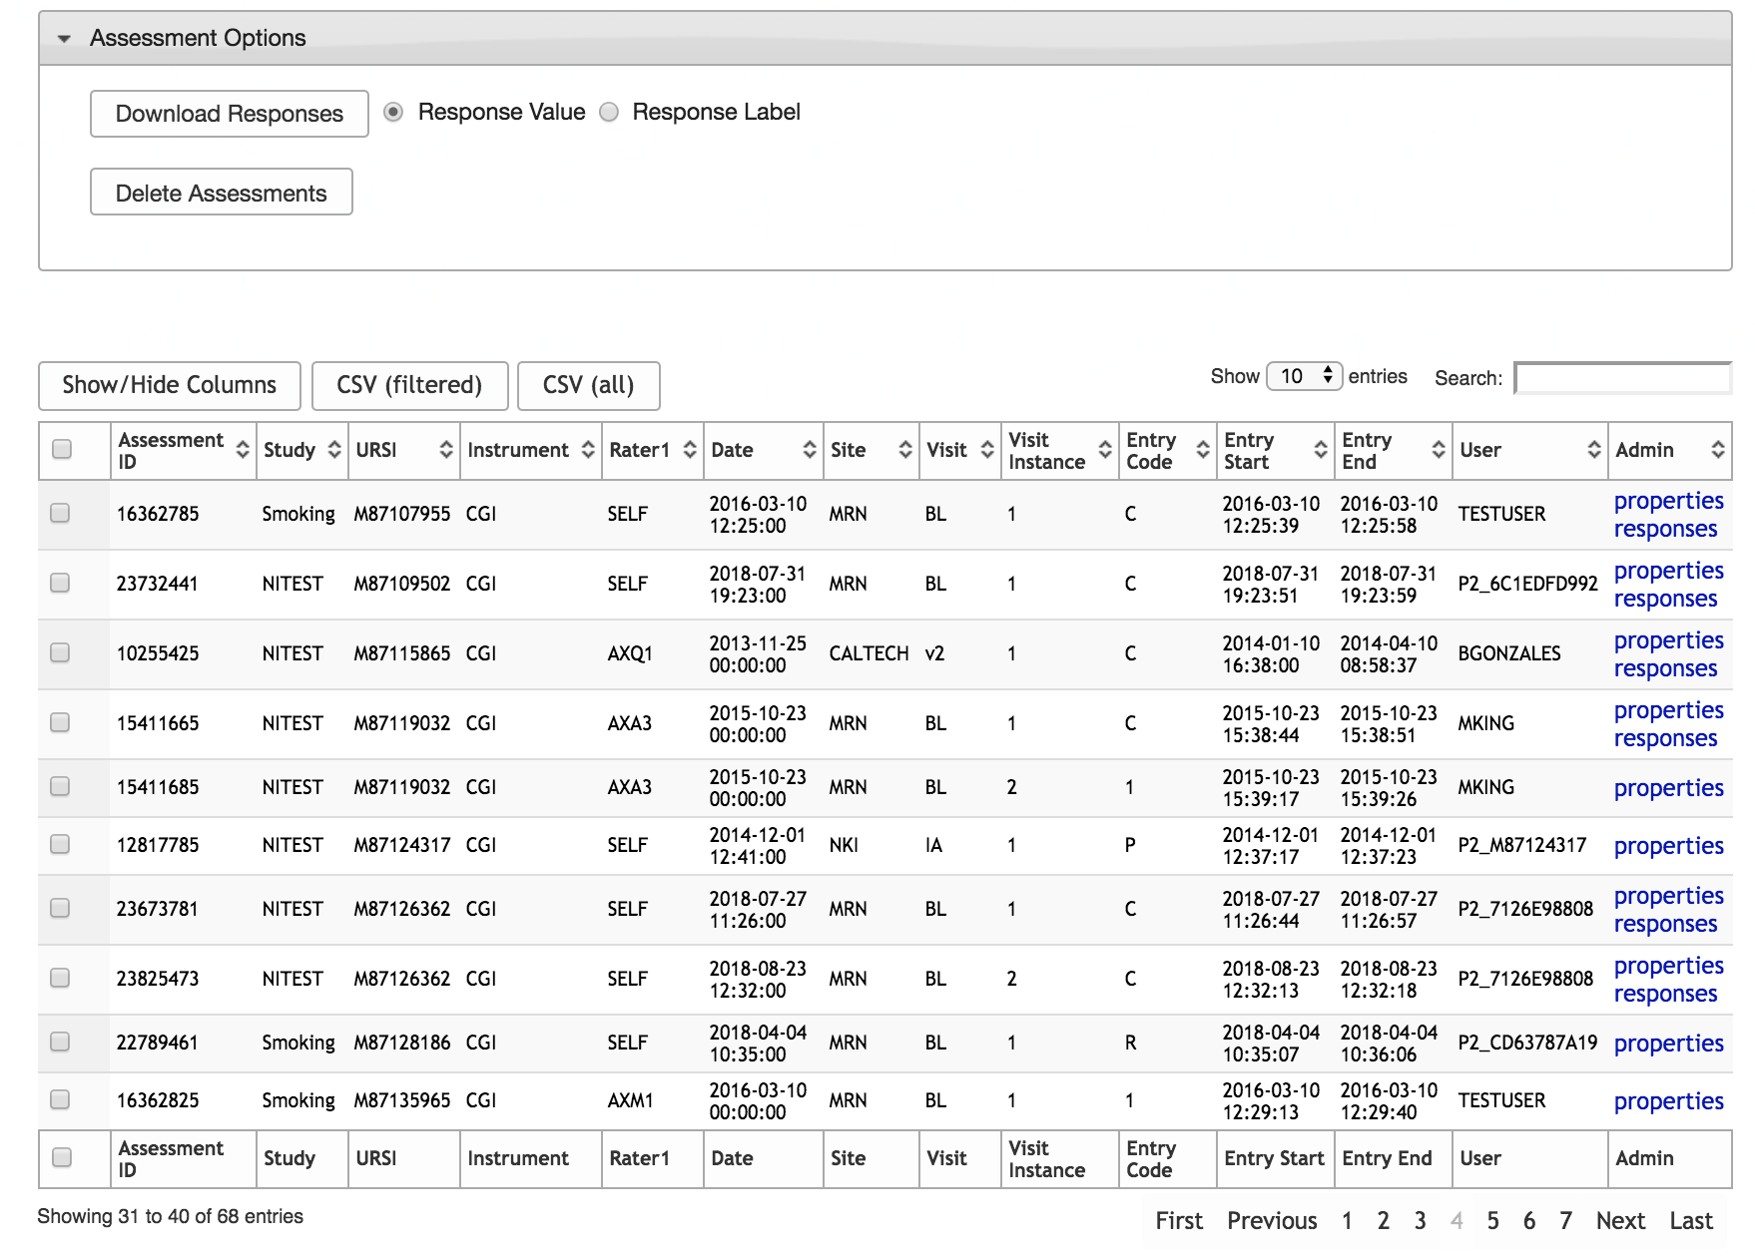Sort by the Date column arrows

810,450
